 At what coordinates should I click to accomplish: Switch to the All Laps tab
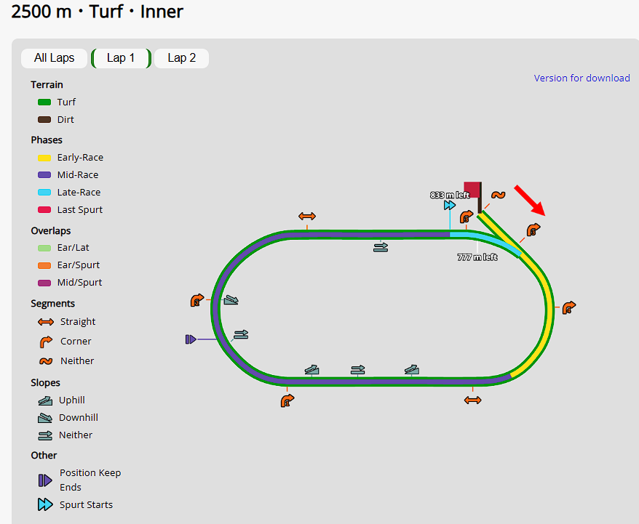pos(54,58)
